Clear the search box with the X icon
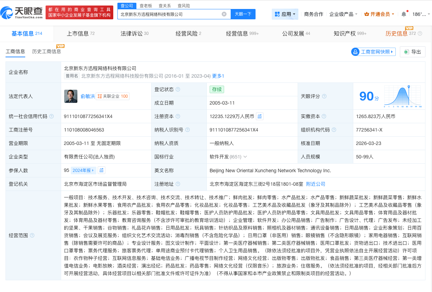The image size is (432, 292). (224, 14)
